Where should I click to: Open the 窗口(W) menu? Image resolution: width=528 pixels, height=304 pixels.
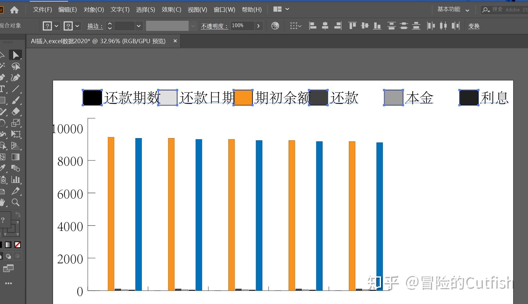tap(225, 9)
